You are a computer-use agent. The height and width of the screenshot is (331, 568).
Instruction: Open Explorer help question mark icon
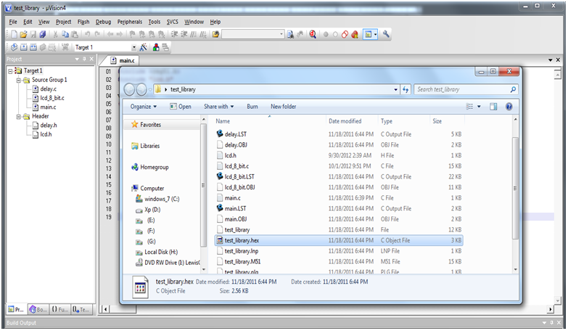[x=509, y=107]
